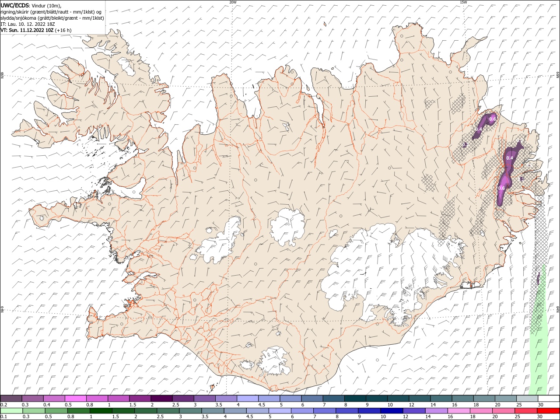The image size is (560, 420).
Task: Click the 20W longitude label
Action: point(233,2)
